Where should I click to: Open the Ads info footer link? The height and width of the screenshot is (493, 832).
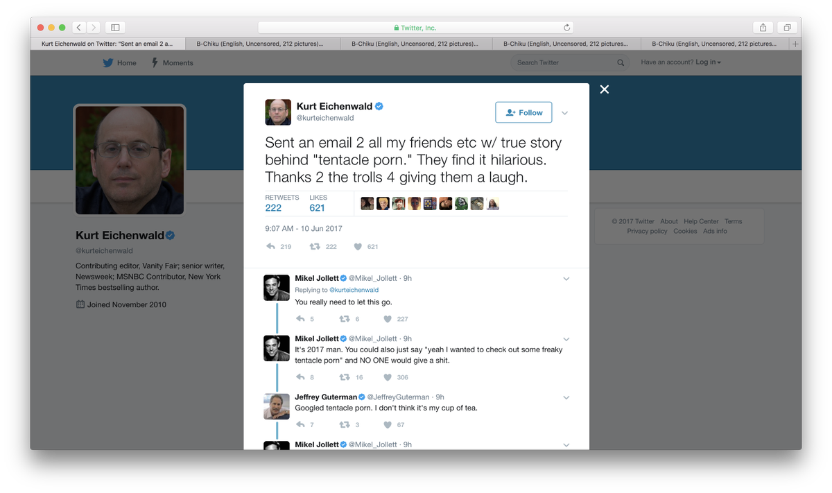715,231
